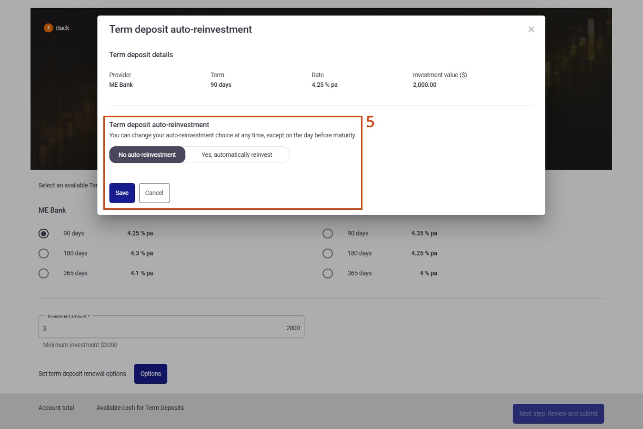Open term deposit renewal Options

tap(151, 374)
